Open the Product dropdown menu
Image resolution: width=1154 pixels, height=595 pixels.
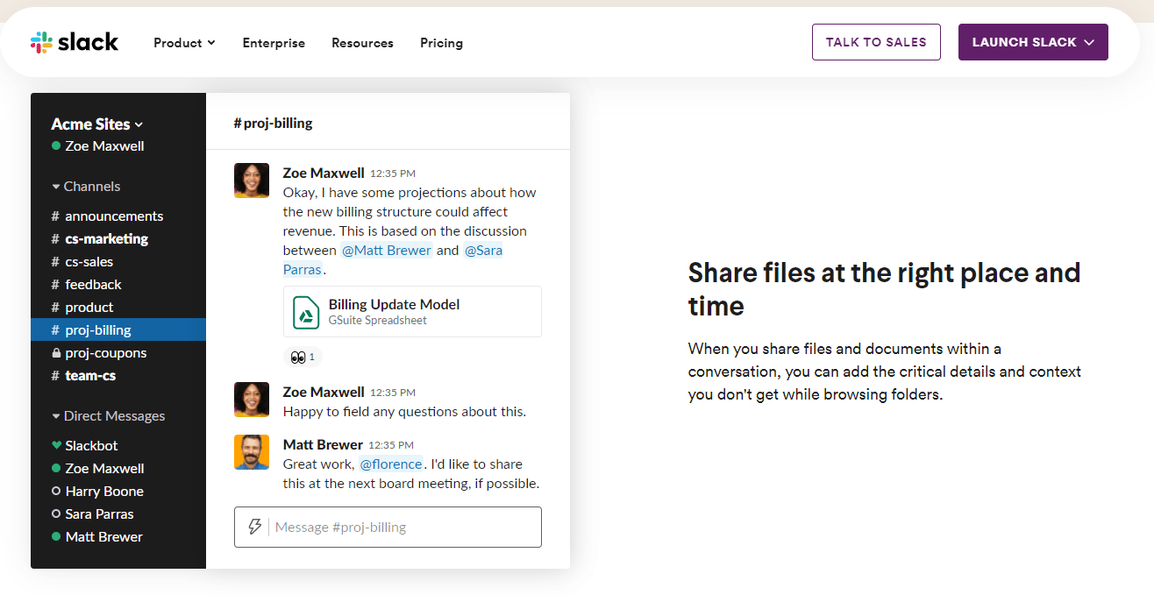[x=184, y=43]
